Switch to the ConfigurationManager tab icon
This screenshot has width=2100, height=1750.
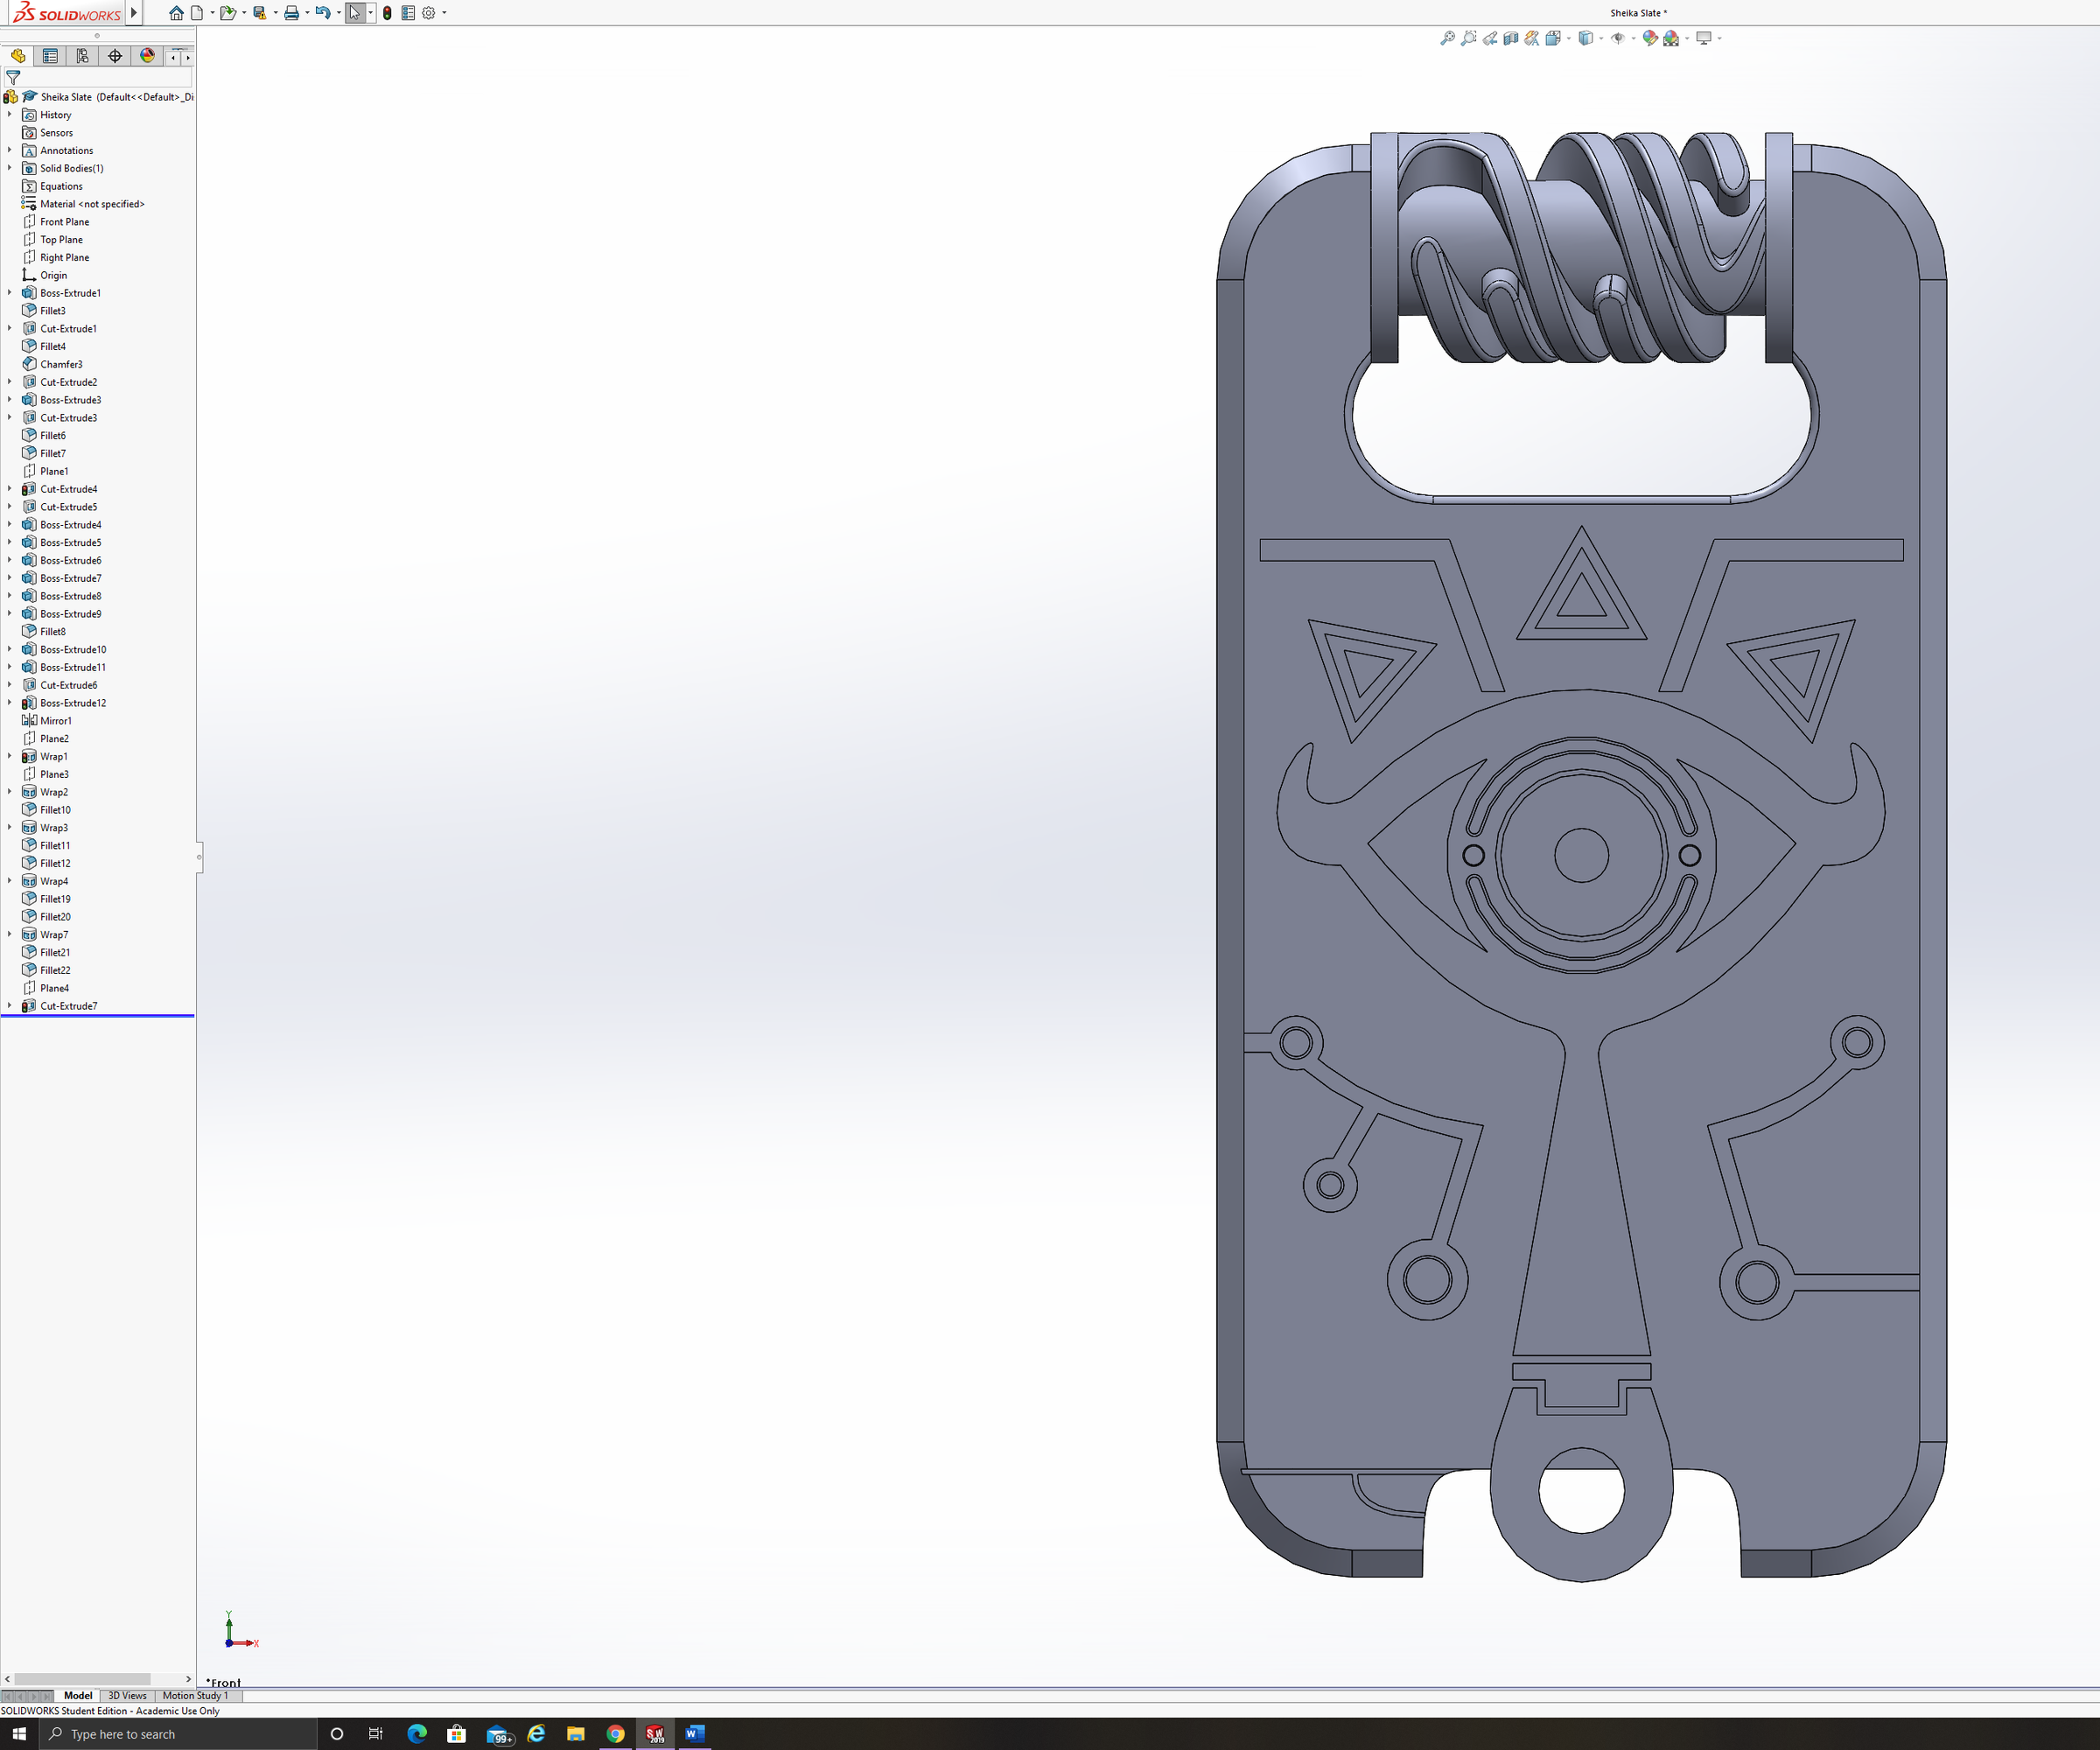click(x=82, y=56)
